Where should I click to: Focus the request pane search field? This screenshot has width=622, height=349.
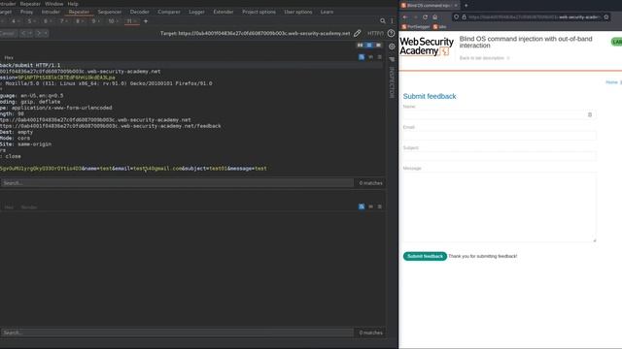tap(177, 183)
